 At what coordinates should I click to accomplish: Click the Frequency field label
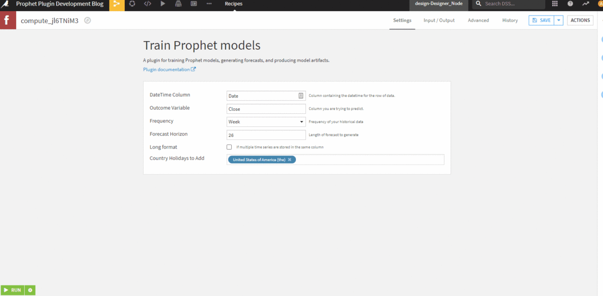[161, 121]
